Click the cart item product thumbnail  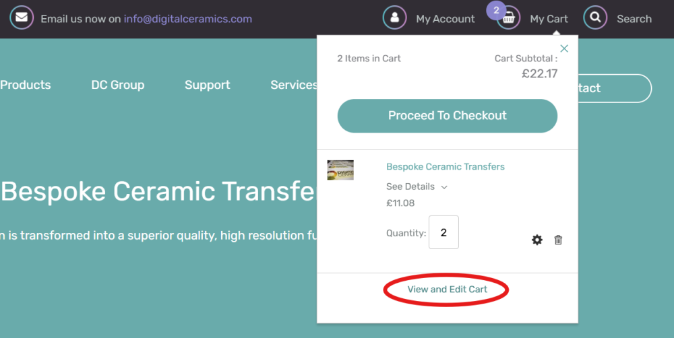coord(340,170)
